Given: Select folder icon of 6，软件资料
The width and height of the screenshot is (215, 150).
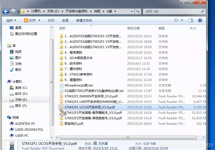Looking at the screenshot, I should (x=62, y=64).
